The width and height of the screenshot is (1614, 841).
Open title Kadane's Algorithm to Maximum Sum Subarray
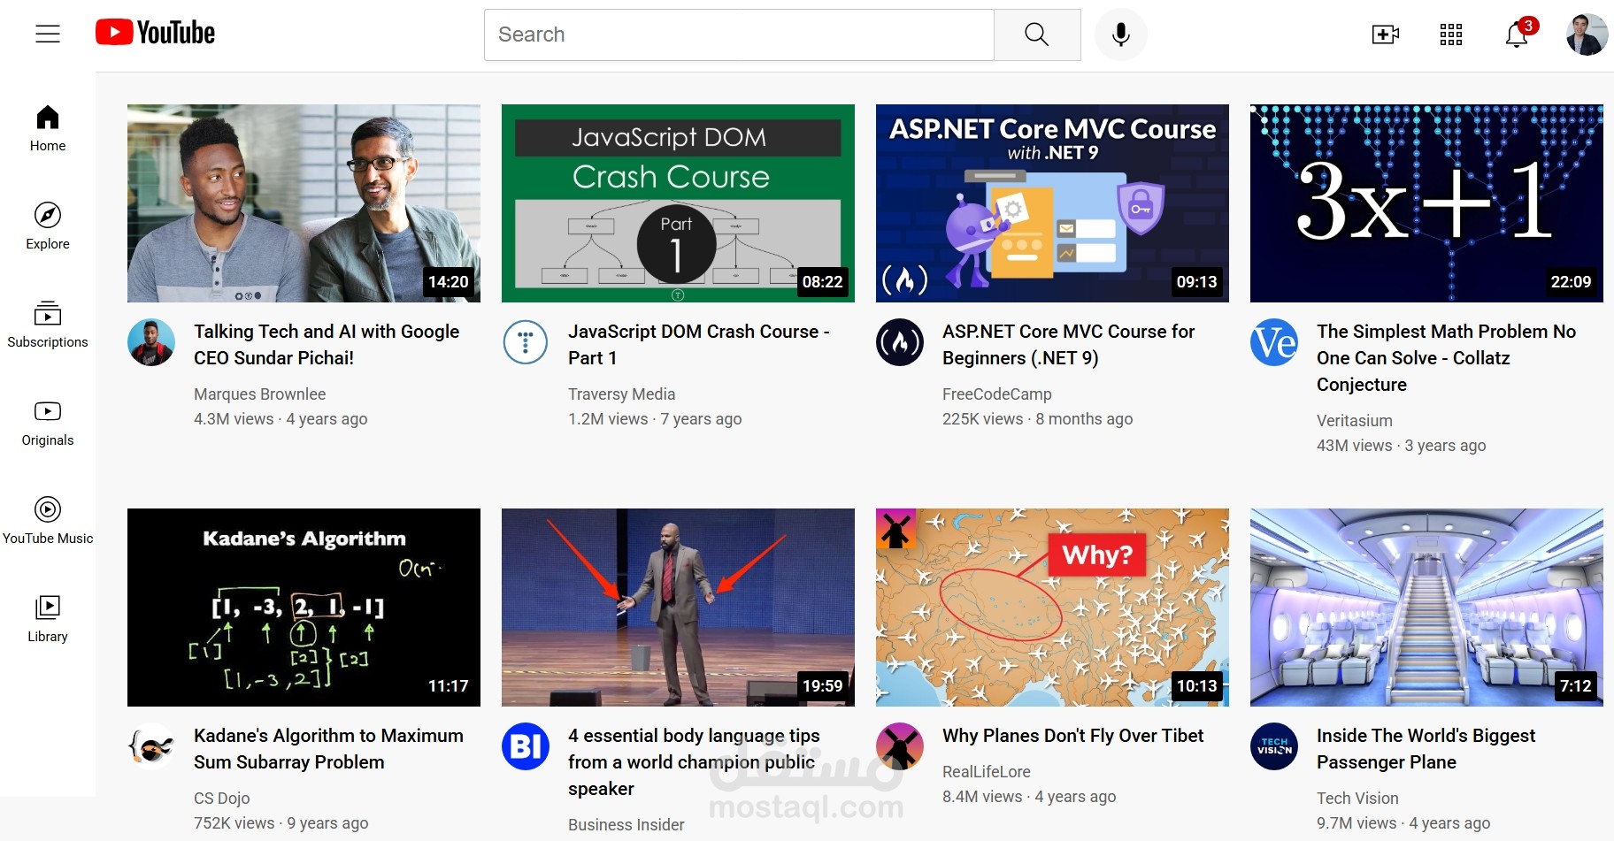[328, 749]
